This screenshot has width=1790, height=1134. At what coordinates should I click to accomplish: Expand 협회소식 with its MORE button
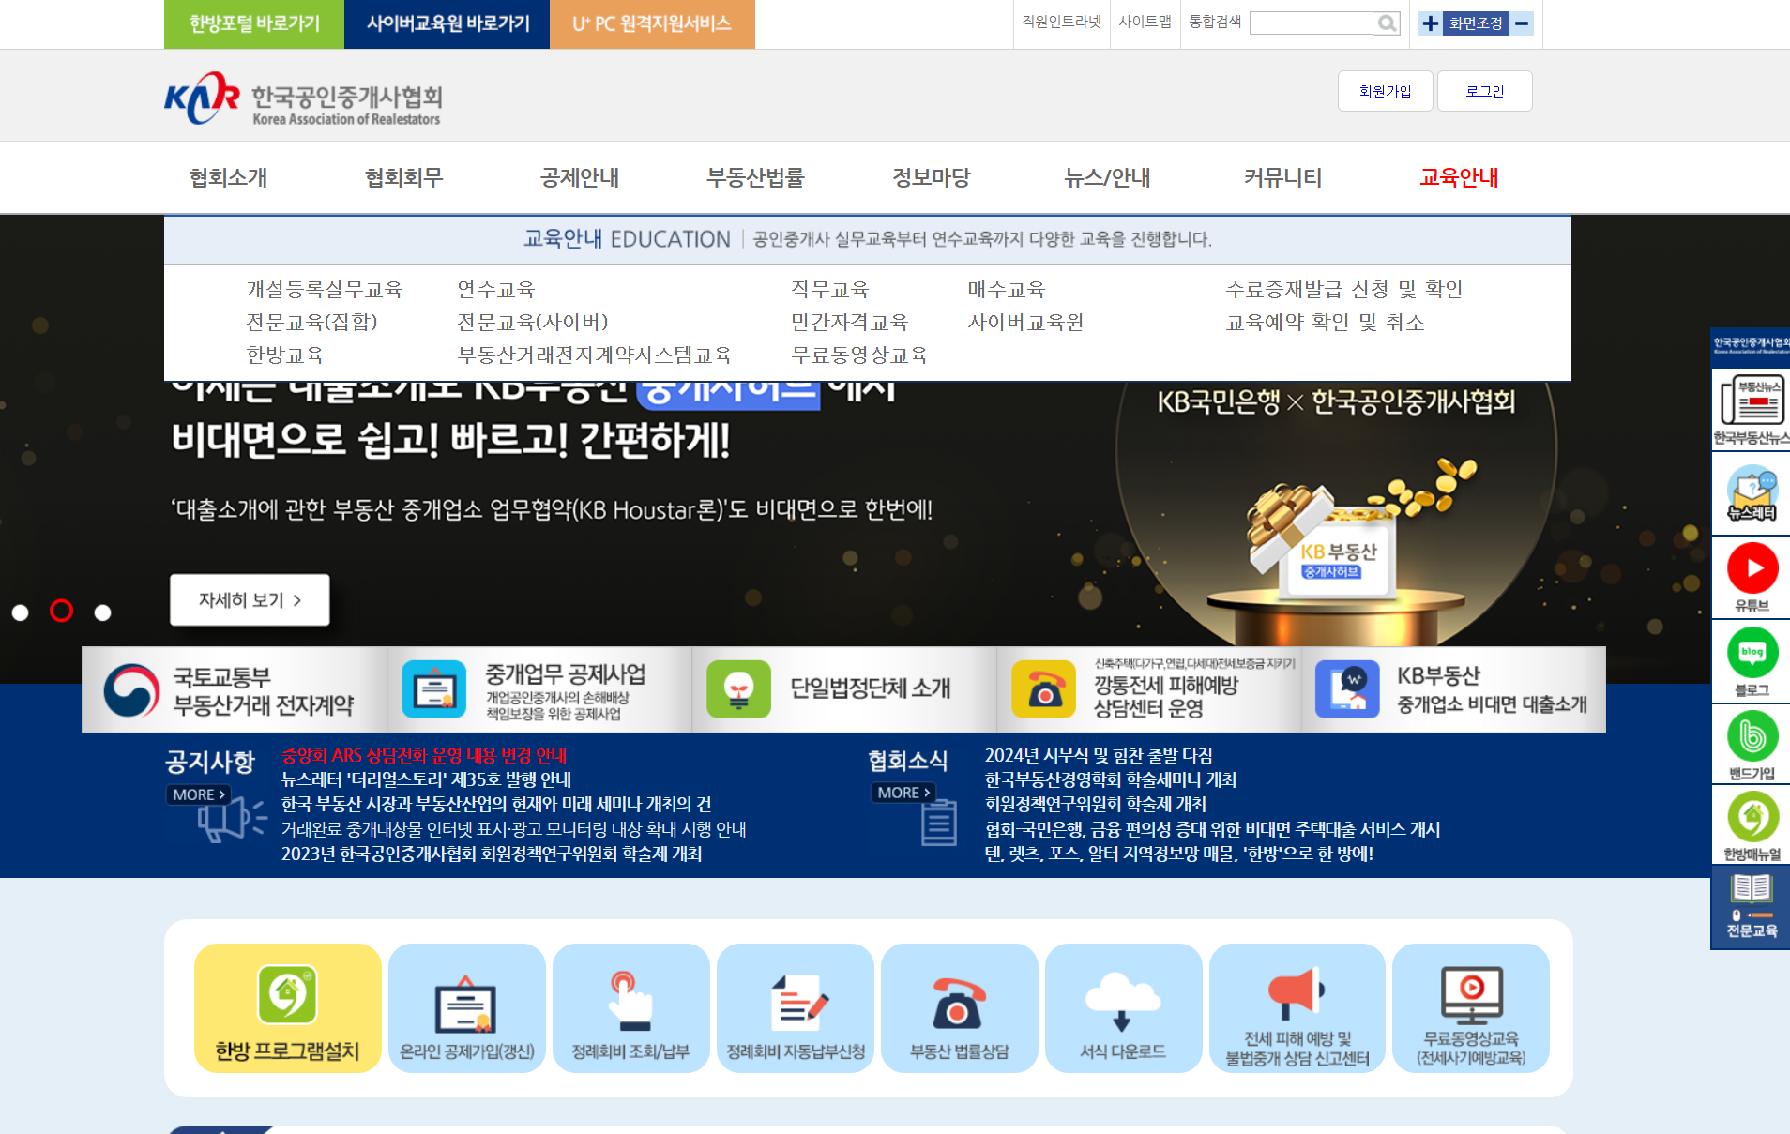903,793
